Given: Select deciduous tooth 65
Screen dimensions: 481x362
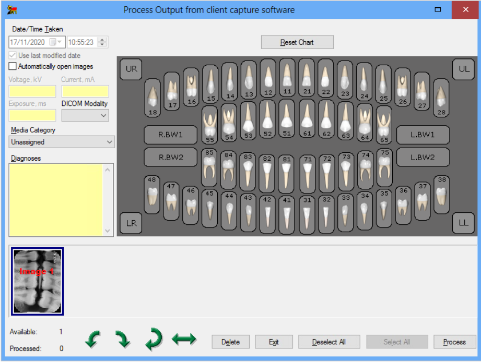Looking at the screenshot, I should pyautogui.click(x=384, y=125).
